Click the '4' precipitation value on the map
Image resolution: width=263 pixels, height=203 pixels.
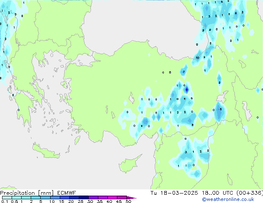pos(185,99)
